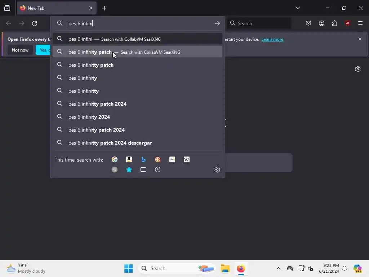Select suggestion 'pes 6 infini' search
The image size is (369, 277).
(137, 39)
